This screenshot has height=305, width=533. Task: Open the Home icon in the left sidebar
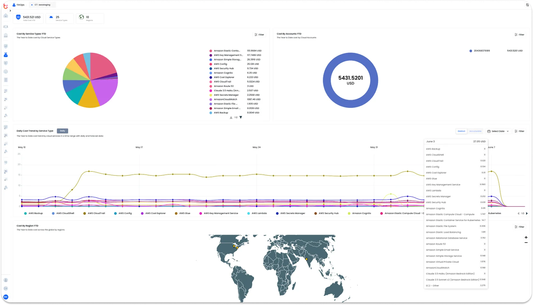click(x=5, y=15)
